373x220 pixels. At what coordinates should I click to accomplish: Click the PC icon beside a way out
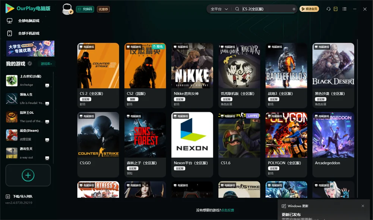(47, 158)
